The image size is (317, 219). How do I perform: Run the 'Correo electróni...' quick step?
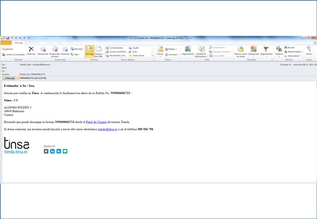pyautogui.click(x=116, y=52)
